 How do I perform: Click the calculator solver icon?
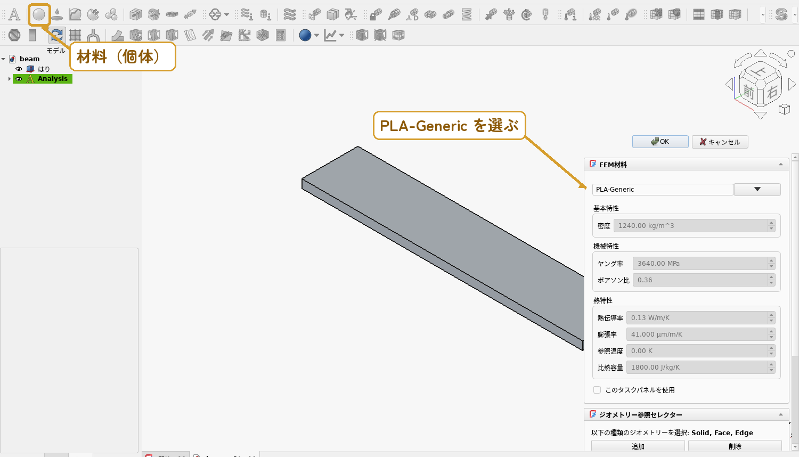click(x=281, y=35)
